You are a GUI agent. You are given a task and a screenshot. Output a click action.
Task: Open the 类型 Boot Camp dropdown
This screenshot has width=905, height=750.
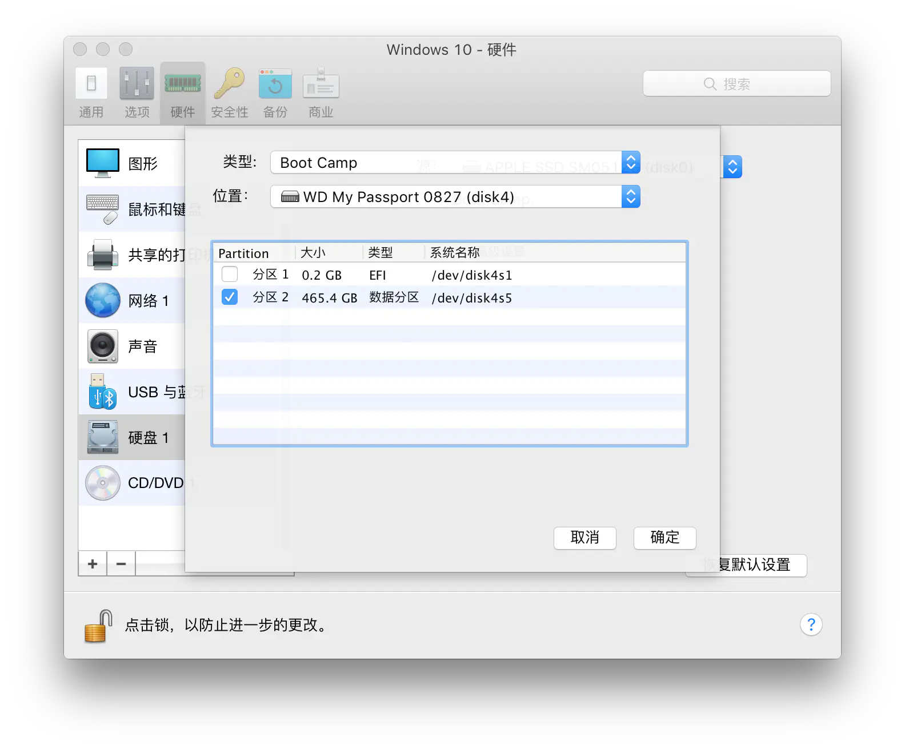coord(455,163)
